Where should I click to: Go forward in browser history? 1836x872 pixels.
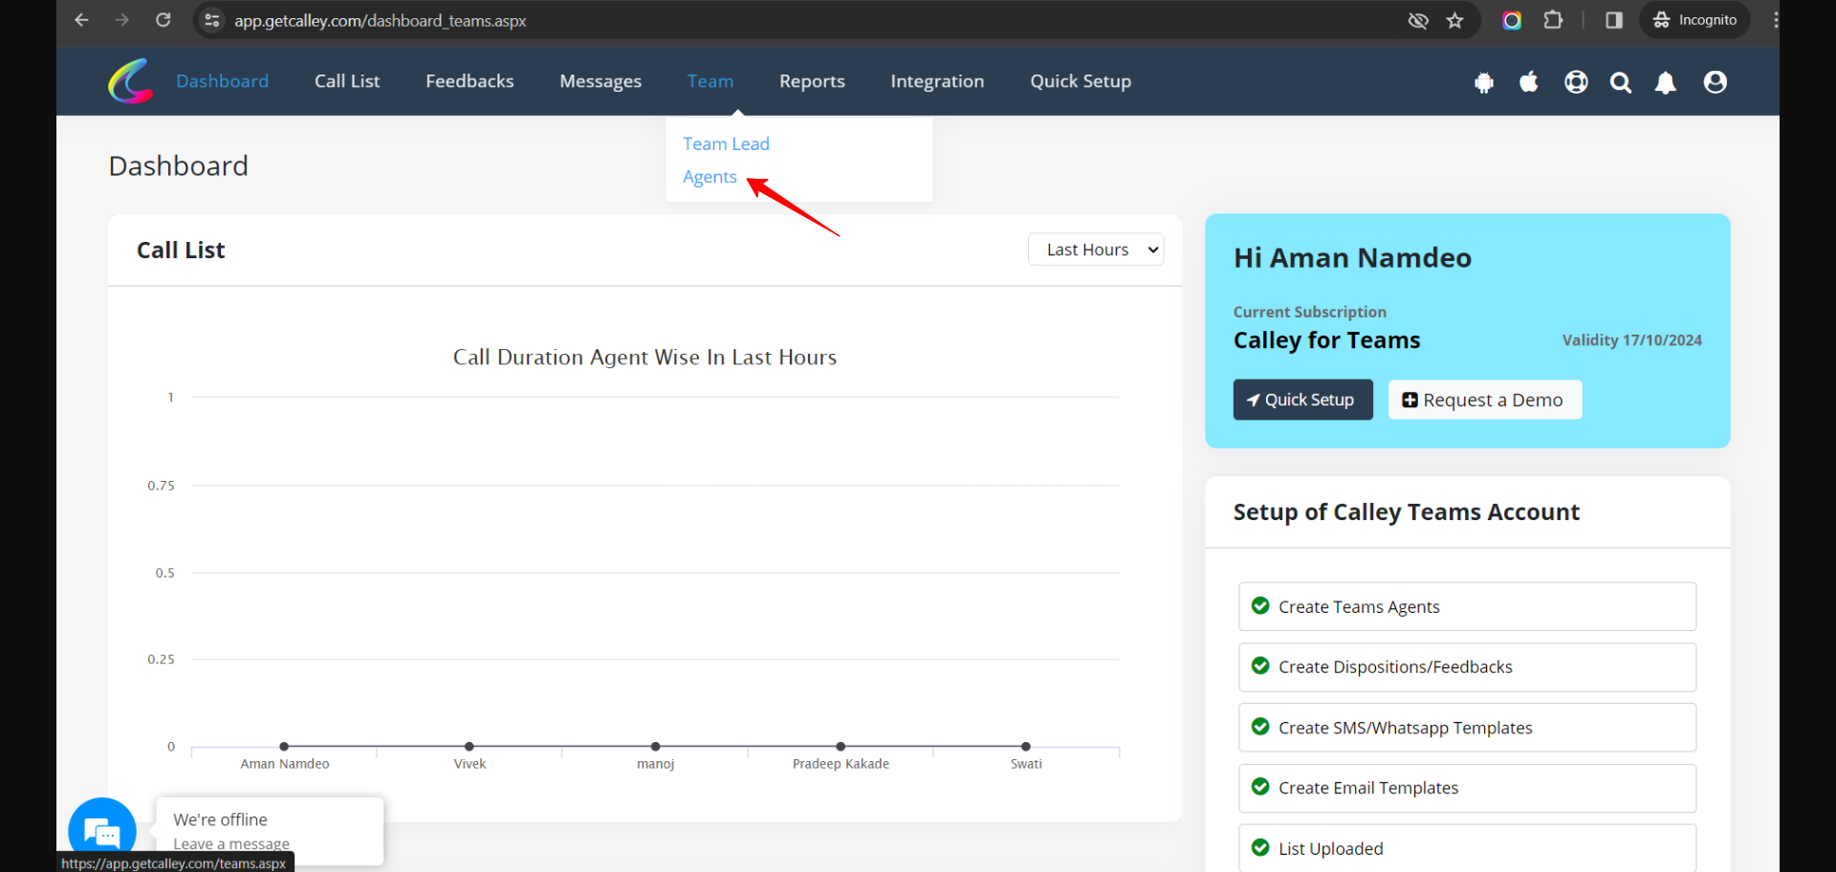pyautogui.click(x=121, y=20)
